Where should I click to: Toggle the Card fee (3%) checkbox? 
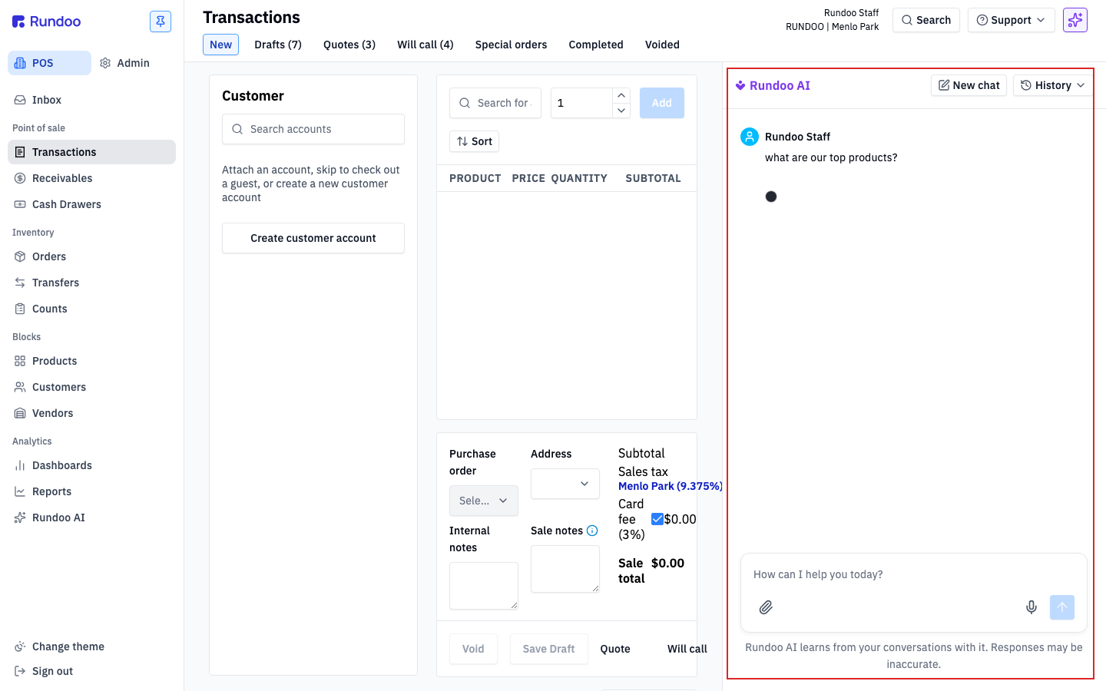[x=657, y=519]
